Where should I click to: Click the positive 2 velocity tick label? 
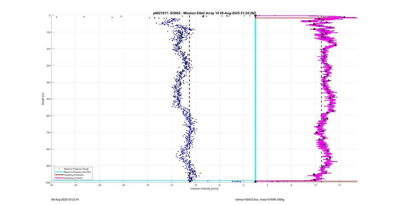pos(267,185)
